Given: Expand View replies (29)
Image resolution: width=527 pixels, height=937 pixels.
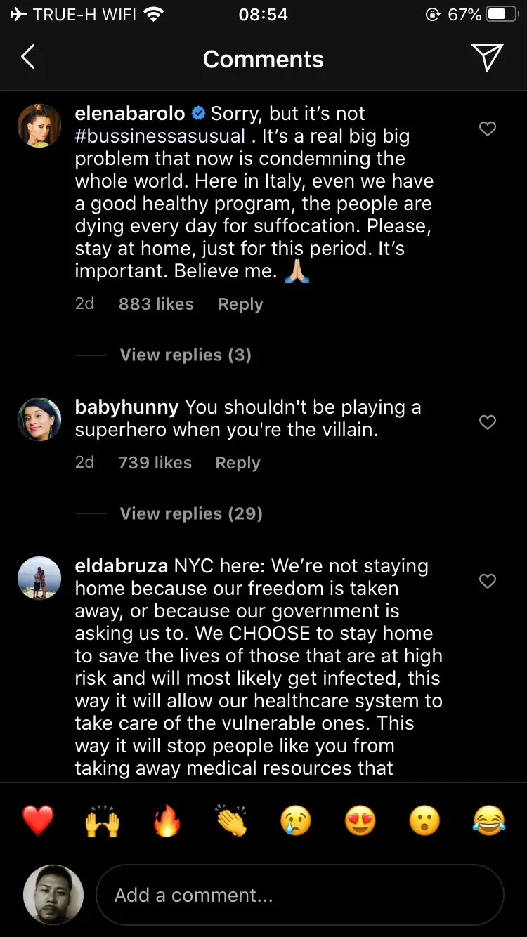Looking at the screenshot, I should [190, 513].
